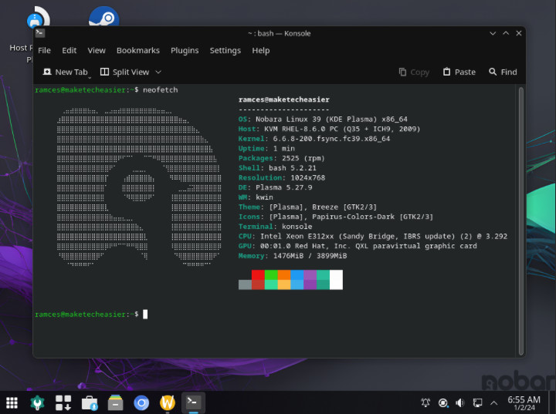Image resolution: width=556 pixels, height=414 pixels.
Task: Click the blue-white desktop icon beside Steam
Action: (39, 18)
